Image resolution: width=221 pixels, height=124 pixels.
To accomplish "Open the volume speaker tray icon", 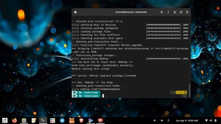I will (x=211, y=121).
